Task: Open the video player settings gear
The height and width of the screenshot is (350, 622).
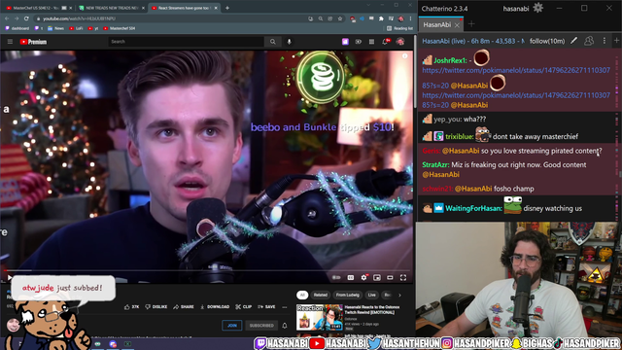Action: (363, 277)
